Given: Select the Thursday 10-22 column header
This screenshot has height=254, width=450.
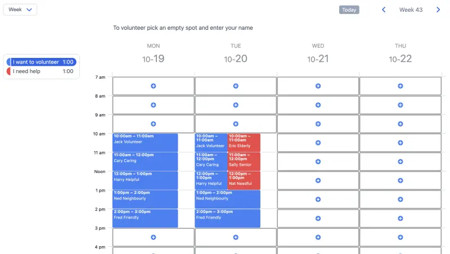Looking at the screenshot, I should coord(400,54).
